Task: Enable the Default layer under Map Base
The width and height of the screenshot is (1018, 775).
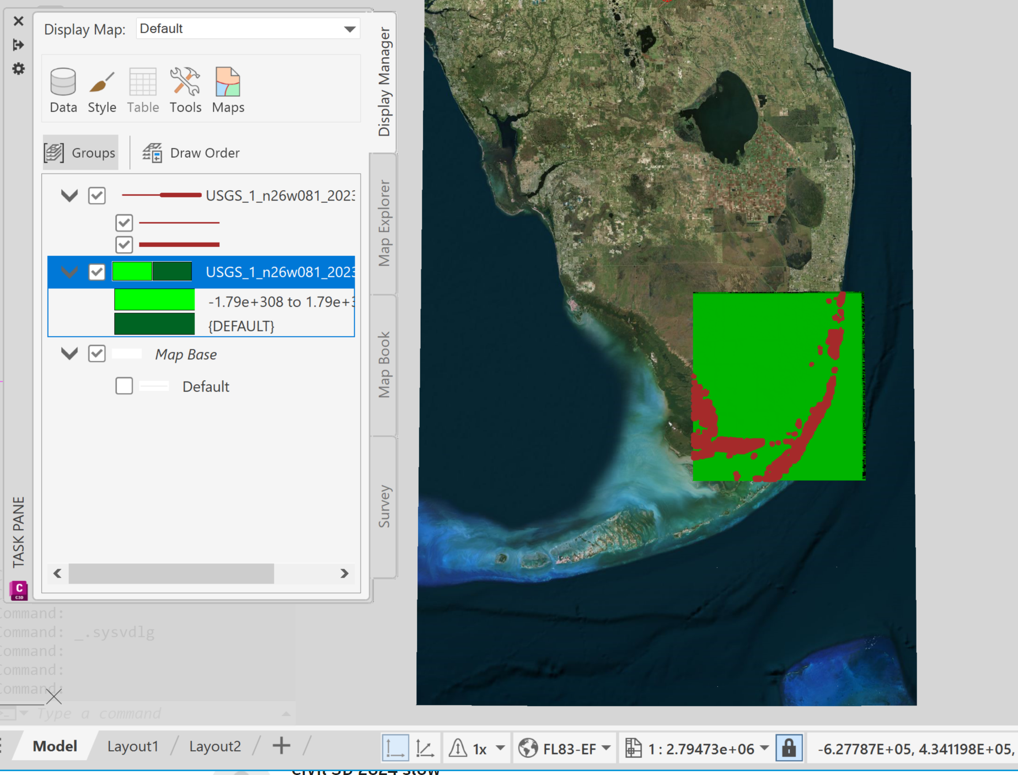Action: 124,386
